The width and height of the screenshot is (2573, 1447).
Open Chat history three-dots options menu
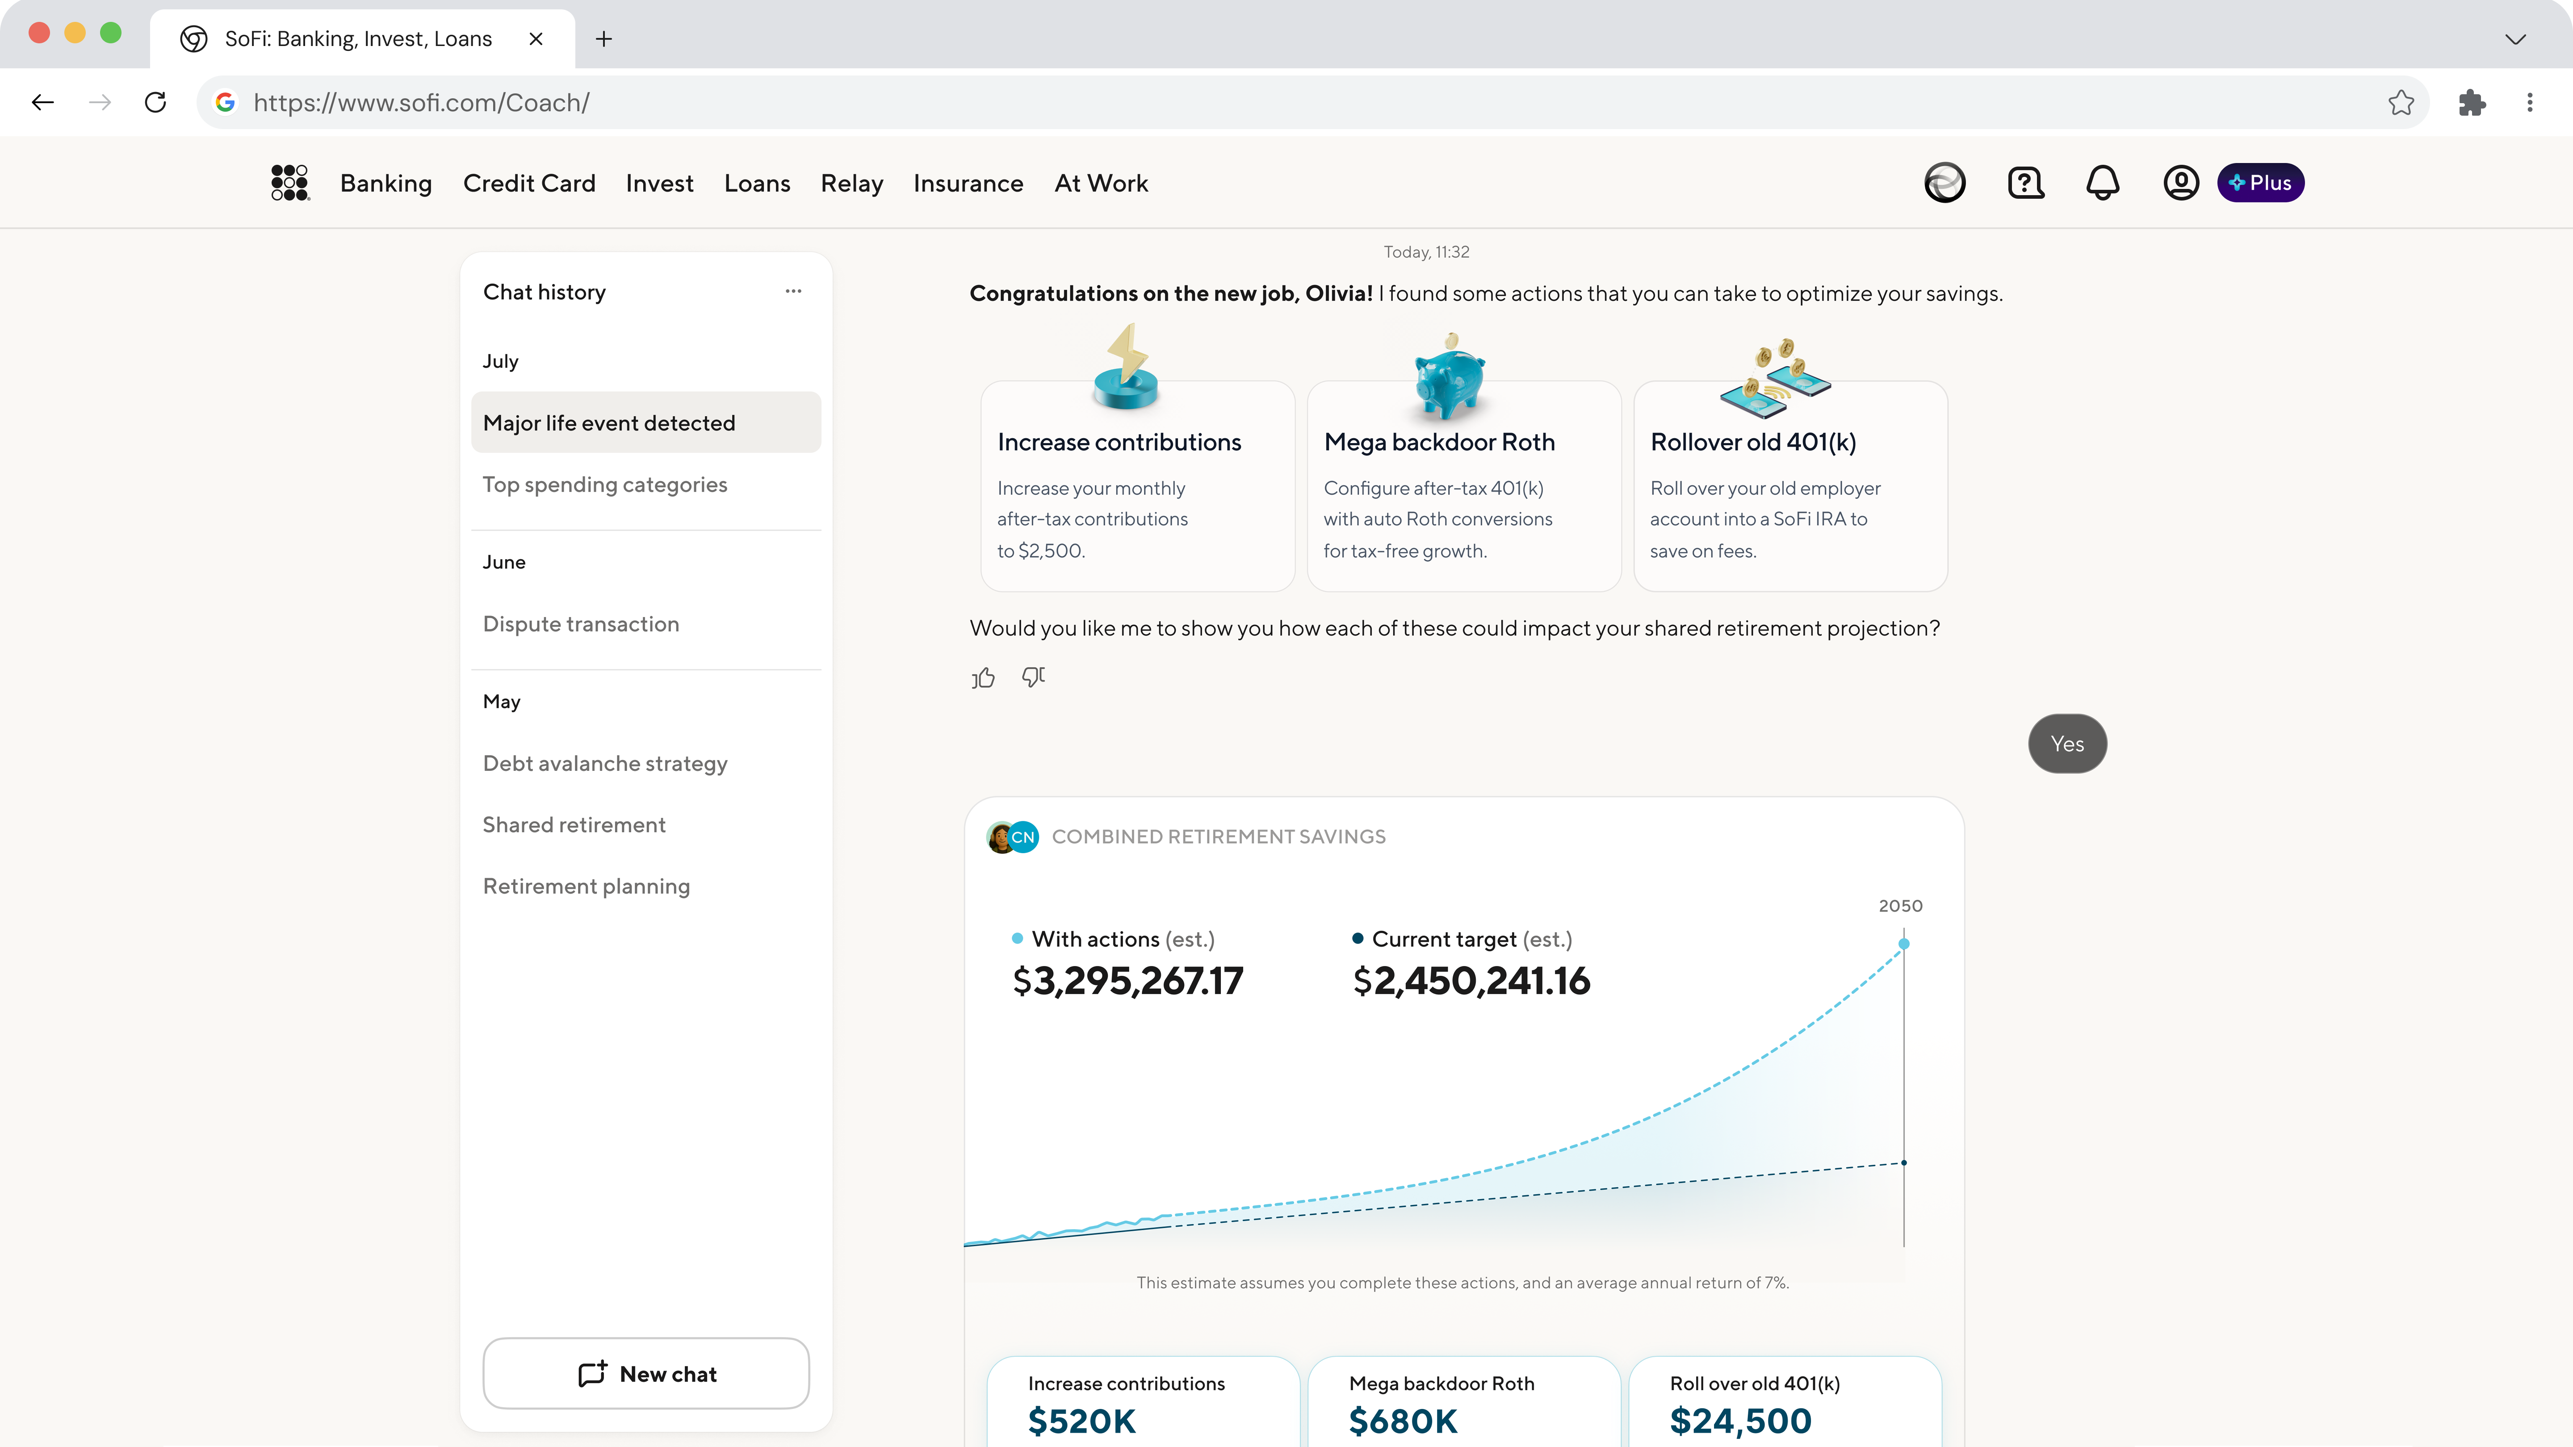tap(793, 292)
